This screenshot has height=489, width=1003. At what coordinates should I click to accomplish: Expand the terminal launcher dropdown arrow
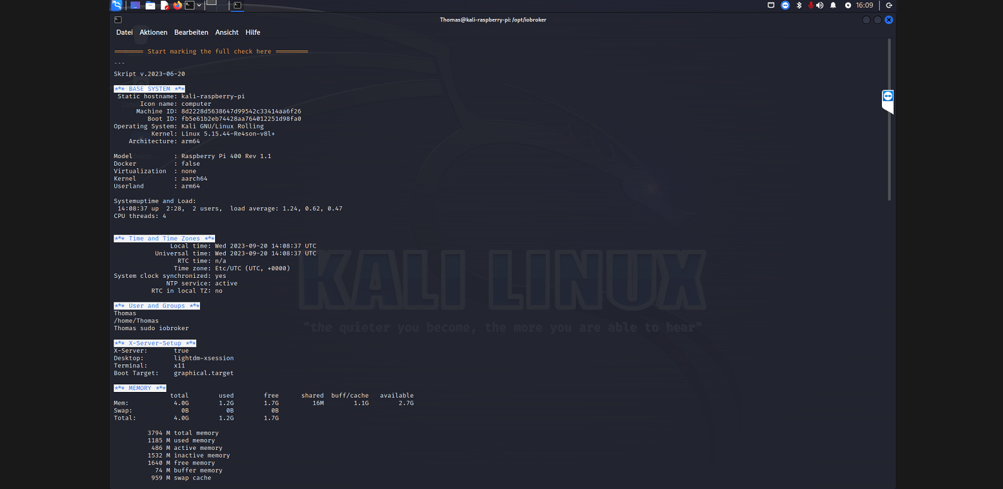pos(199,5)
